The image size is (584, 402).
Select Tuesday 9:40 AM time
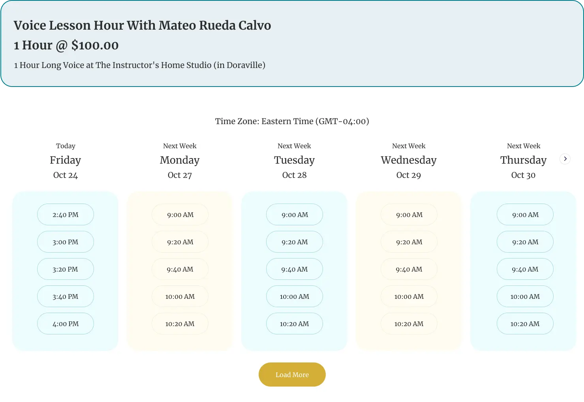tap(295, 269)
